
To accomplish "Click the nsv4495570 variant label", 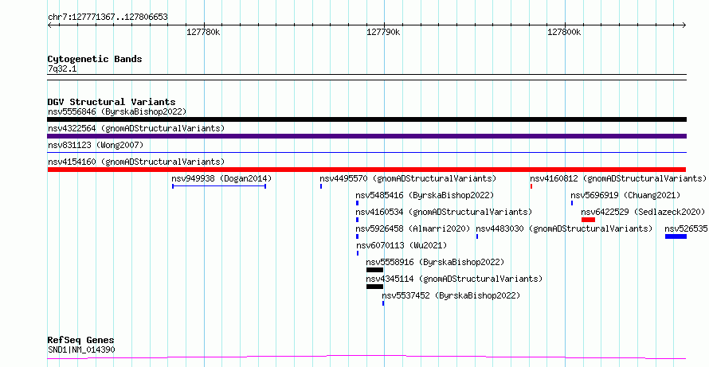I will (x=408, y=178).
